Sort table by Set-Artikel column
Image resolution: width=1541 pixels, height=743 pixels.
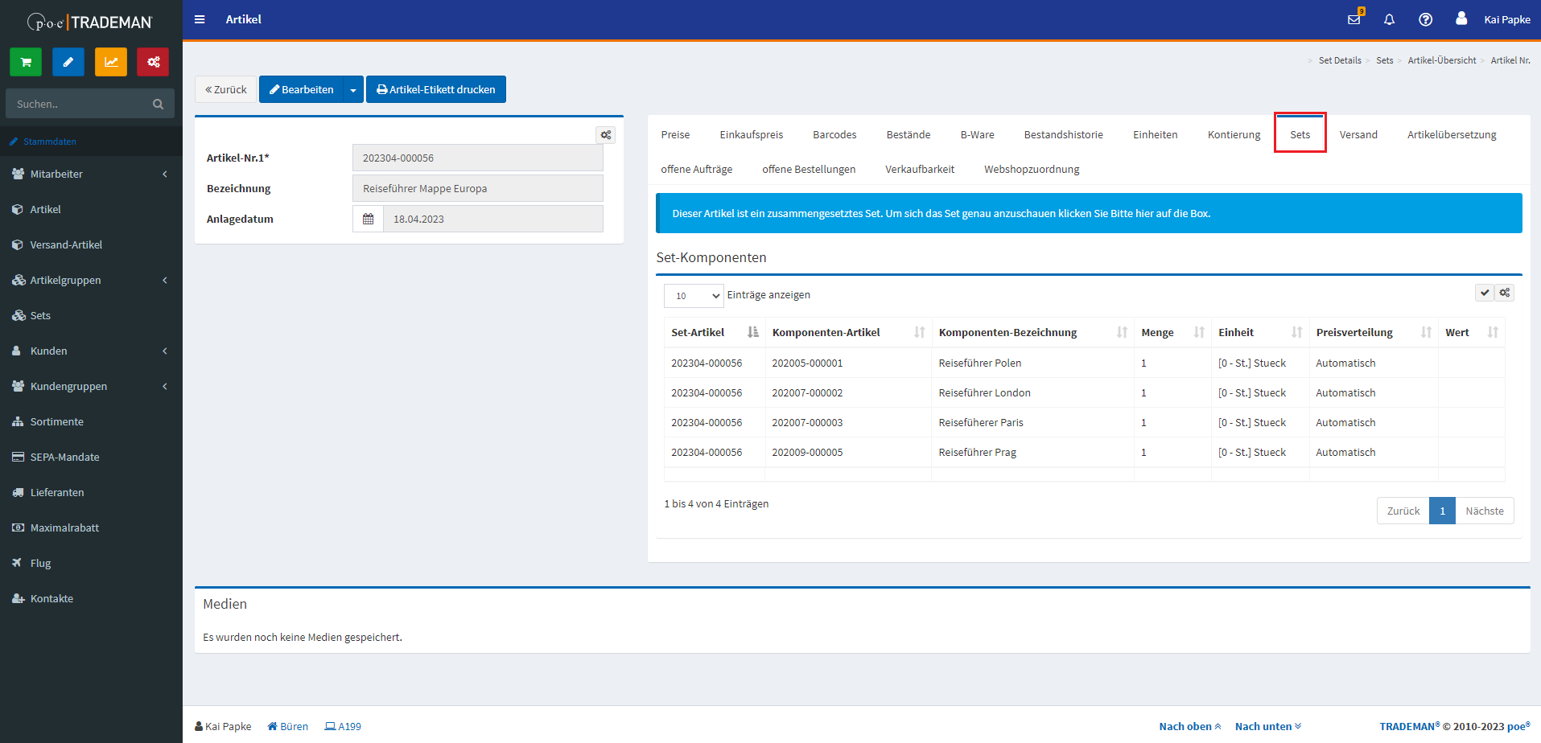pos(752,332)
